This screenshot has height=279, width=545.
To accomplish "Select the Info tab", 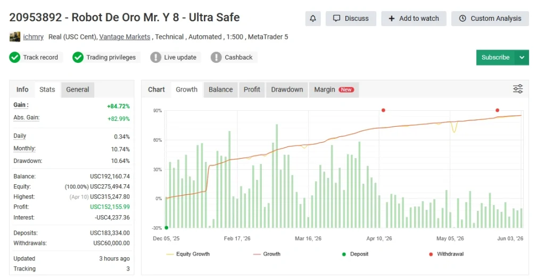I will point(22,89).
